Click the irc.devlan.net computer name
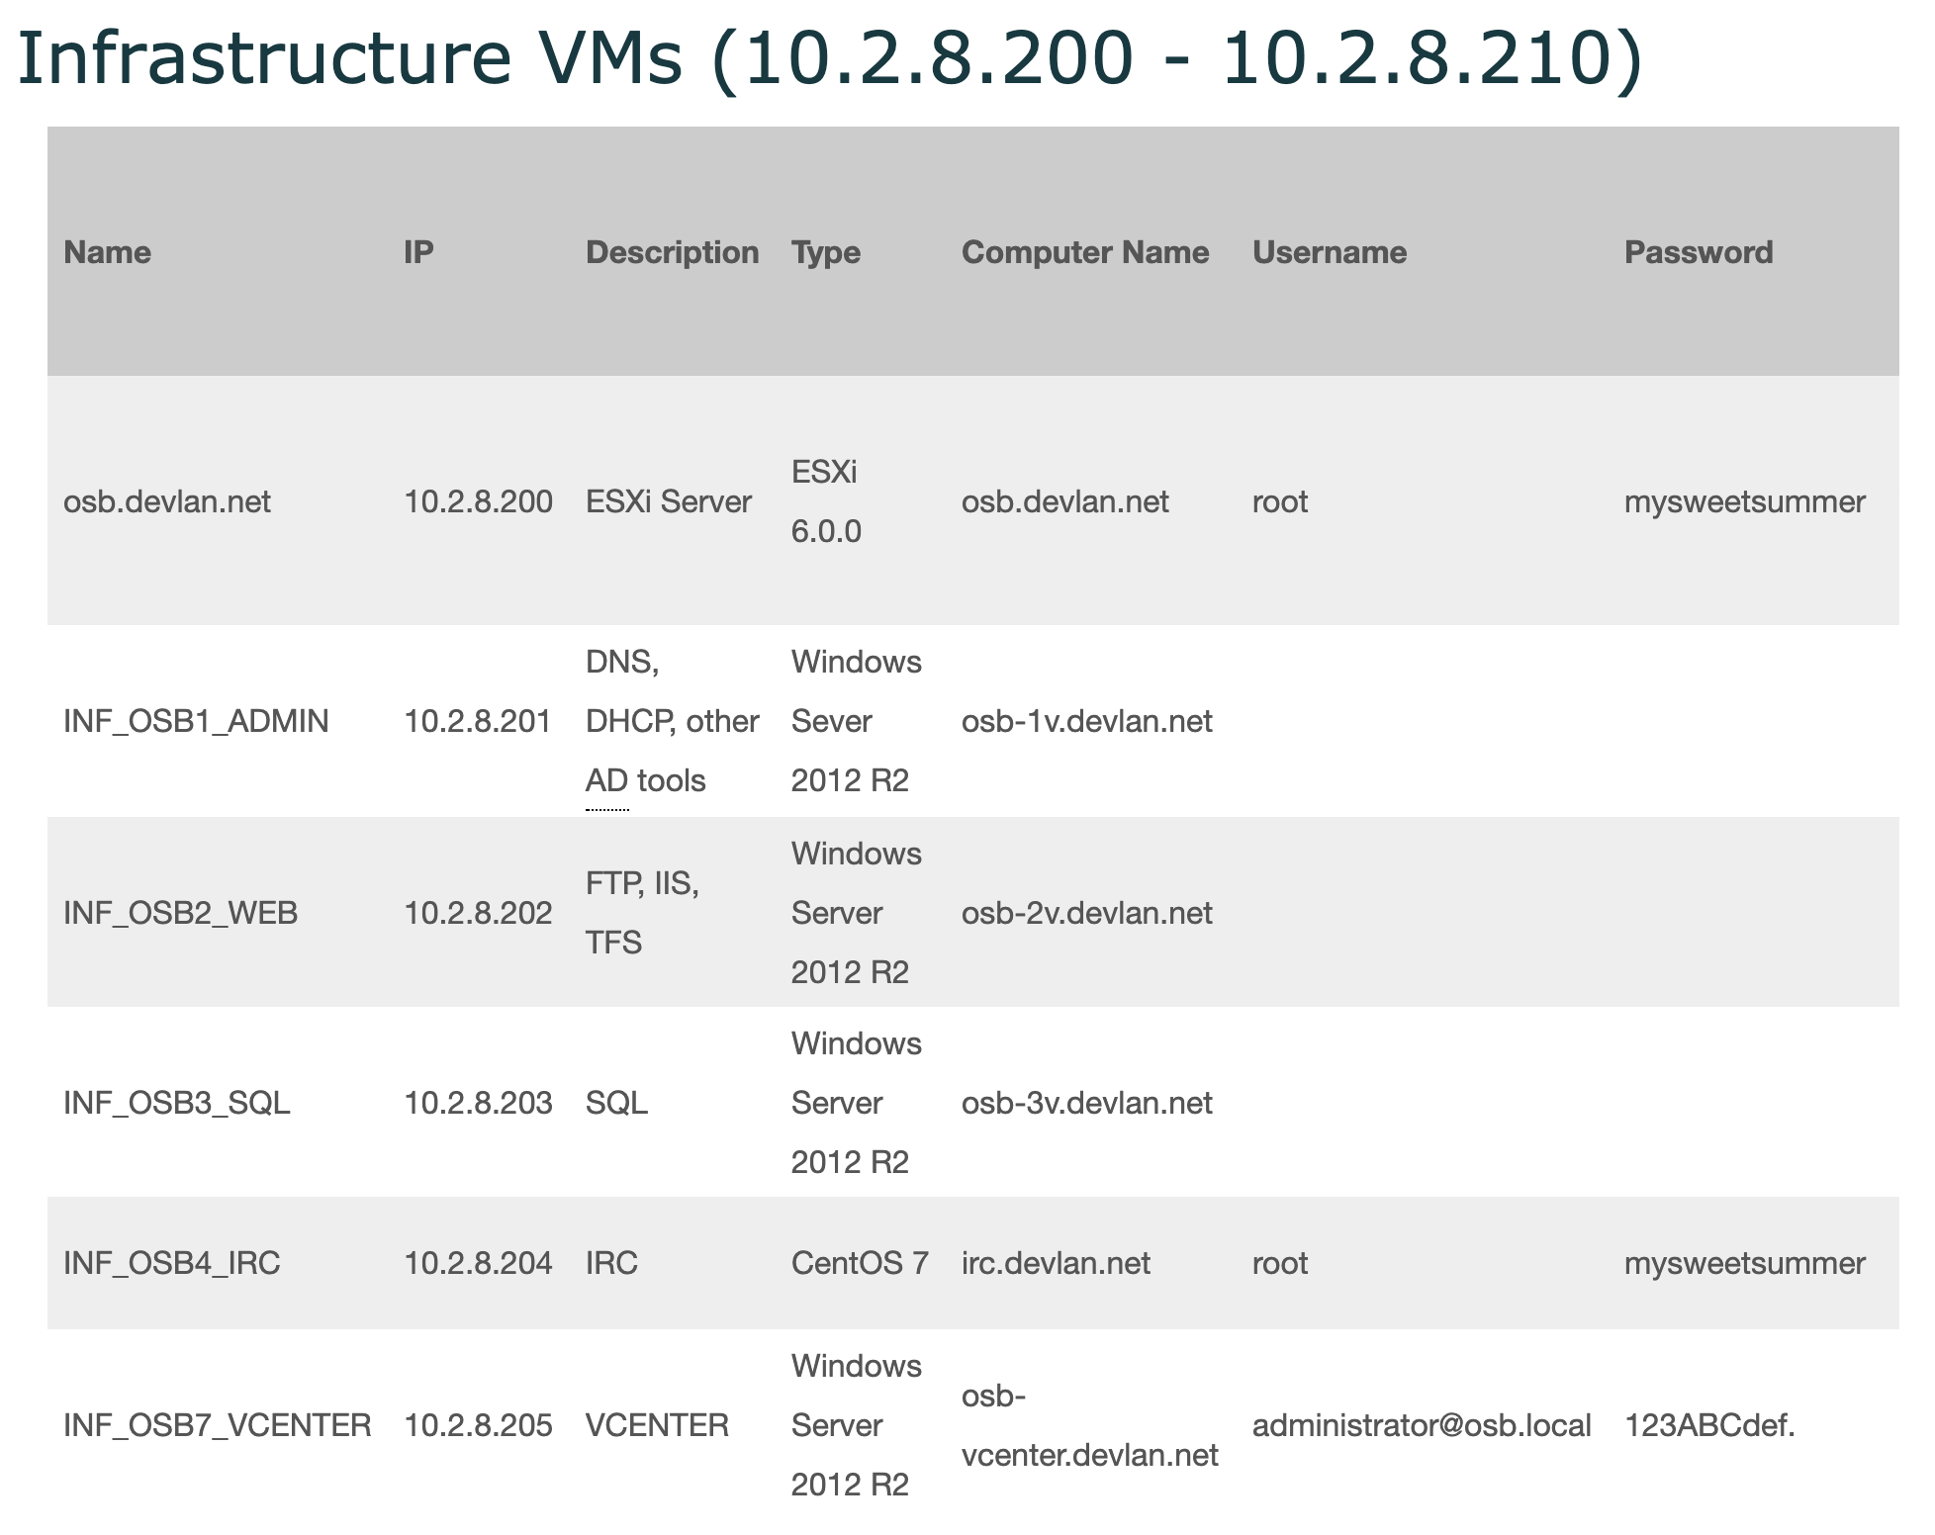This screenshot has width=1935, height=1535. (x=1056, y=1263)
